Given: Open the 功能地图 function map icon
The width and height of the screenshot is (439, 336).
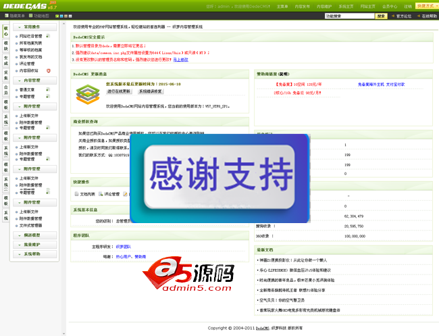Looking at the screenshot, I should click(31, 16).
